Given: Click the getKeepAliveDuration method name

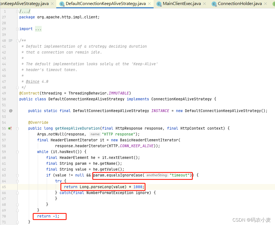Looking at the screenshot, I should click(x=77, y=128).
